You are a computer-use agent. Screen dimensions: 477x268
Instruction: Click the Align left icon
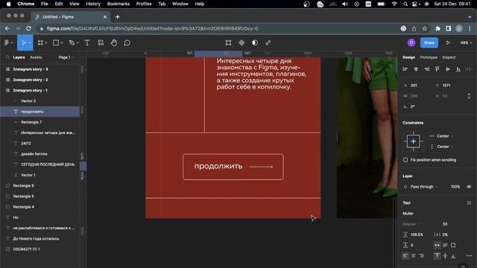tap(405, 69)
